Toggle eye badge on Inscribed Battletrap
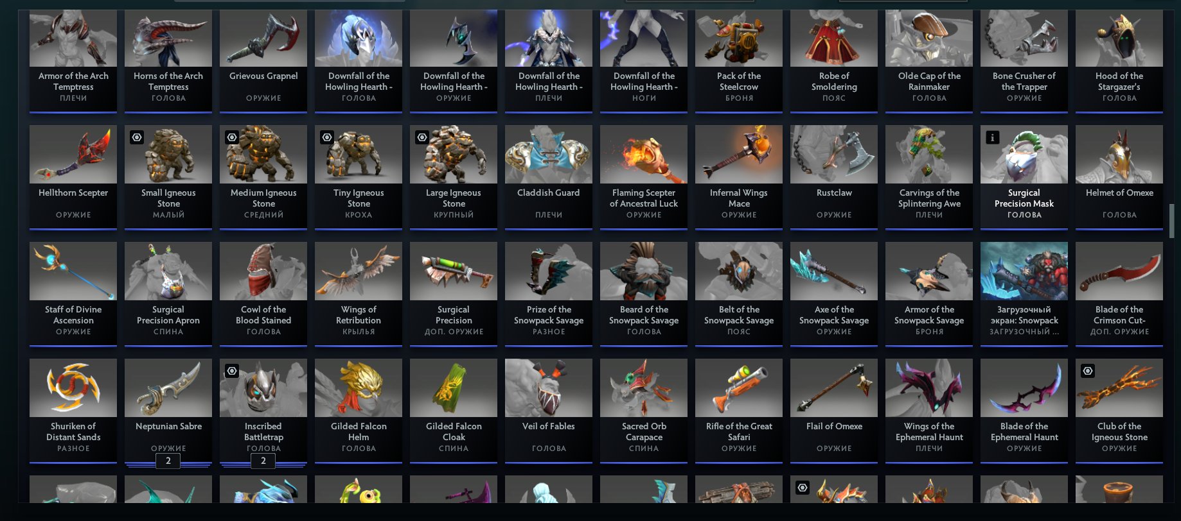The width and height of the screenshot is (1181, 521). [232, 371]
